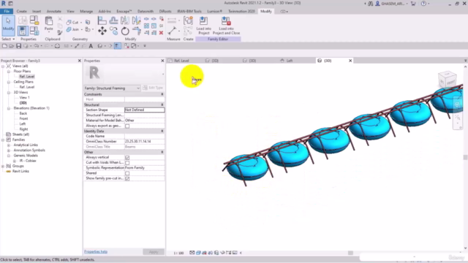Use the Cut geometry tool
Screen dimensions: 468x263
(73, 23)
